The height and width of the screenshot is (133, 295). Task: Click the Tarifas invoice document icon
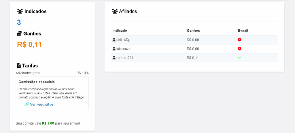pyautogui.click(x=19, y=65)
